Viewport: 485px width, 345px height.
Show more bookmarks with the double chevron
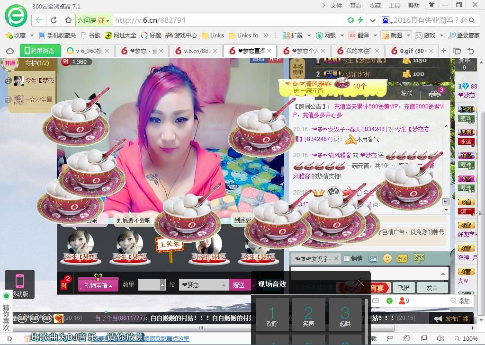pyautogui.click(x=266, y=35)
